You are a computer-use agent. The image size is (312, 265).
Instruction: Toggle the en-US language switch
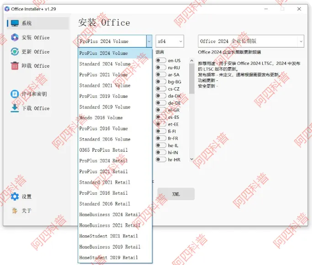(x=161, y=60)
